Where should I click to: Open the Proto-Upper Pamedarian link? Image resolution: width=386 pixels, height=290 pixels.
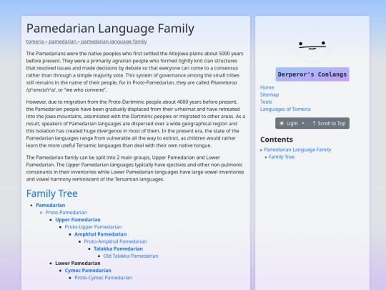tap(93, 227)
